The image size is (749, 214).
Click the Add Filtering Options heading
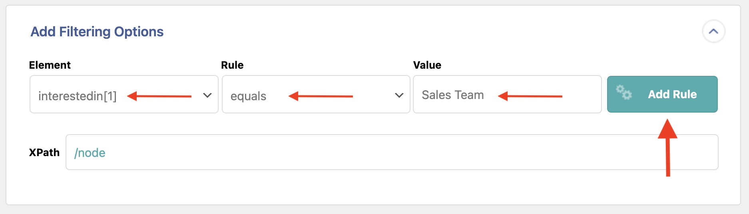click(x=97, y=32)
